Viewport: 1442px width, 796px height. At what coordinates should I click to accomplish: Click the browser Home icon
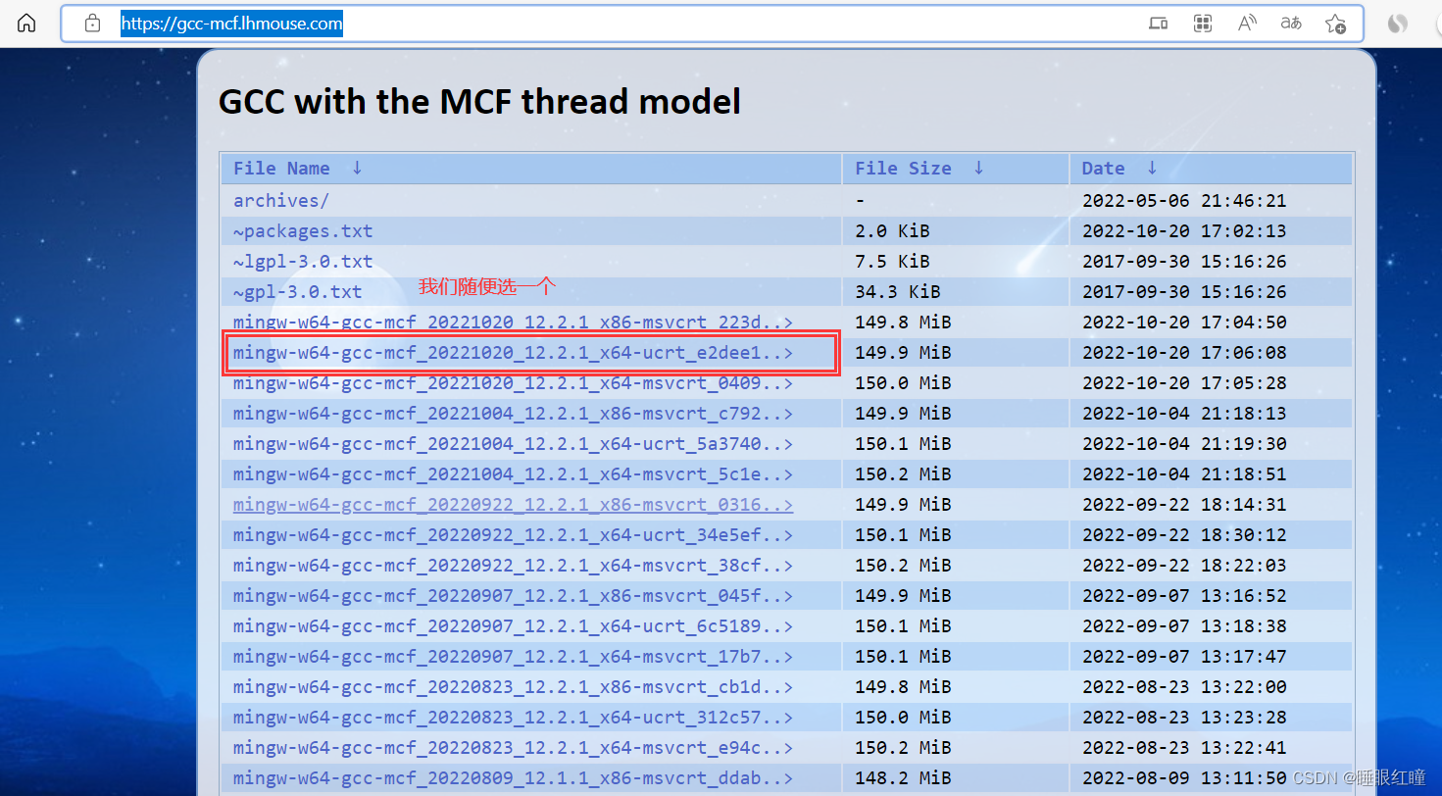coord(26,24)
